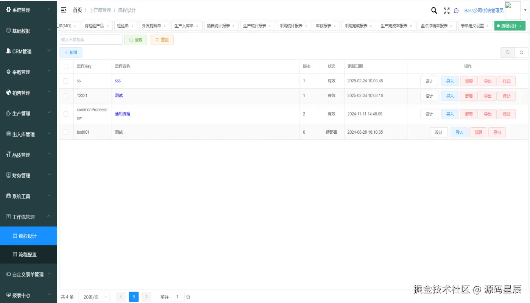
Task: Check the checkbox for the ss workflow row
Action: pyautogui.click(x=66, y=81)
